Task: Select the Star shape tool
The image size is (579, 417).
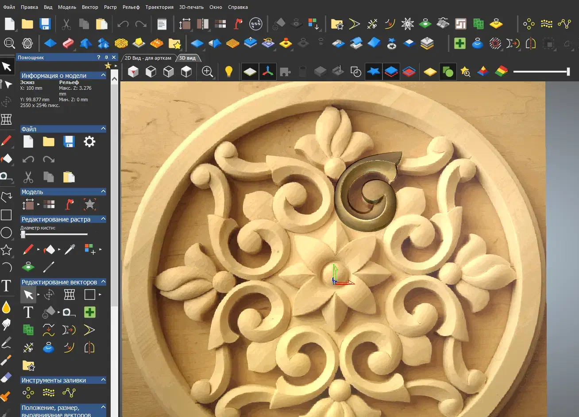Action: click(6, 250)
